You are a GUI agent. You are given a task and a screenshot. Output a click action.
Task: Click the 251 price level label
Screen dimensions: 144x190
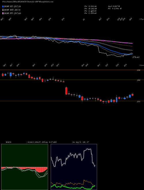[x=139, y=102]
